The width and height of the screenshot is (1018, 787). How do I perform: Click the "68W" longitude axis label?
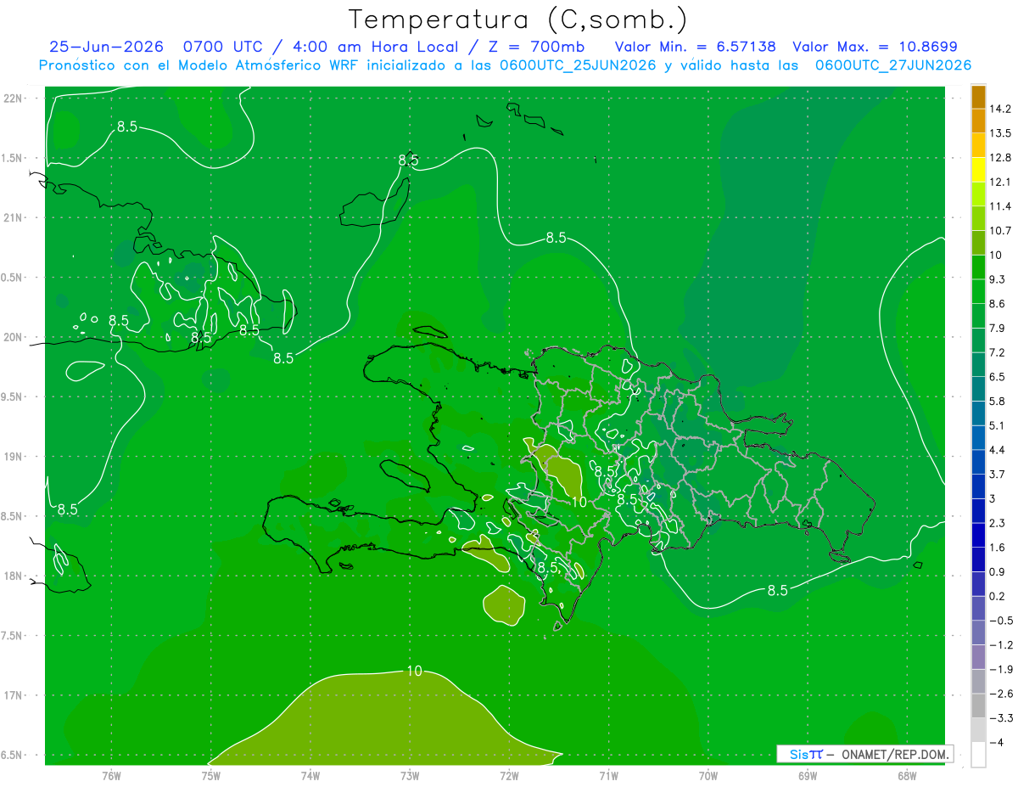(x=907, y=775)
